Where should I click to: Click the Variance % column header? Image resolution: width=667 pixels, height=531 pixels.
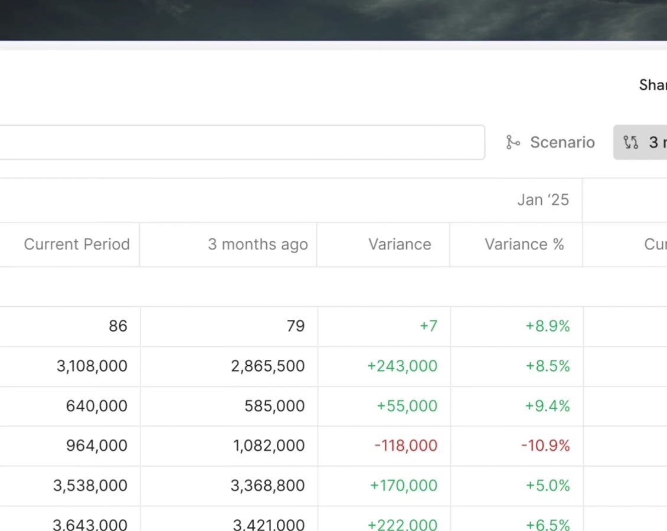[x=524, y=244]
